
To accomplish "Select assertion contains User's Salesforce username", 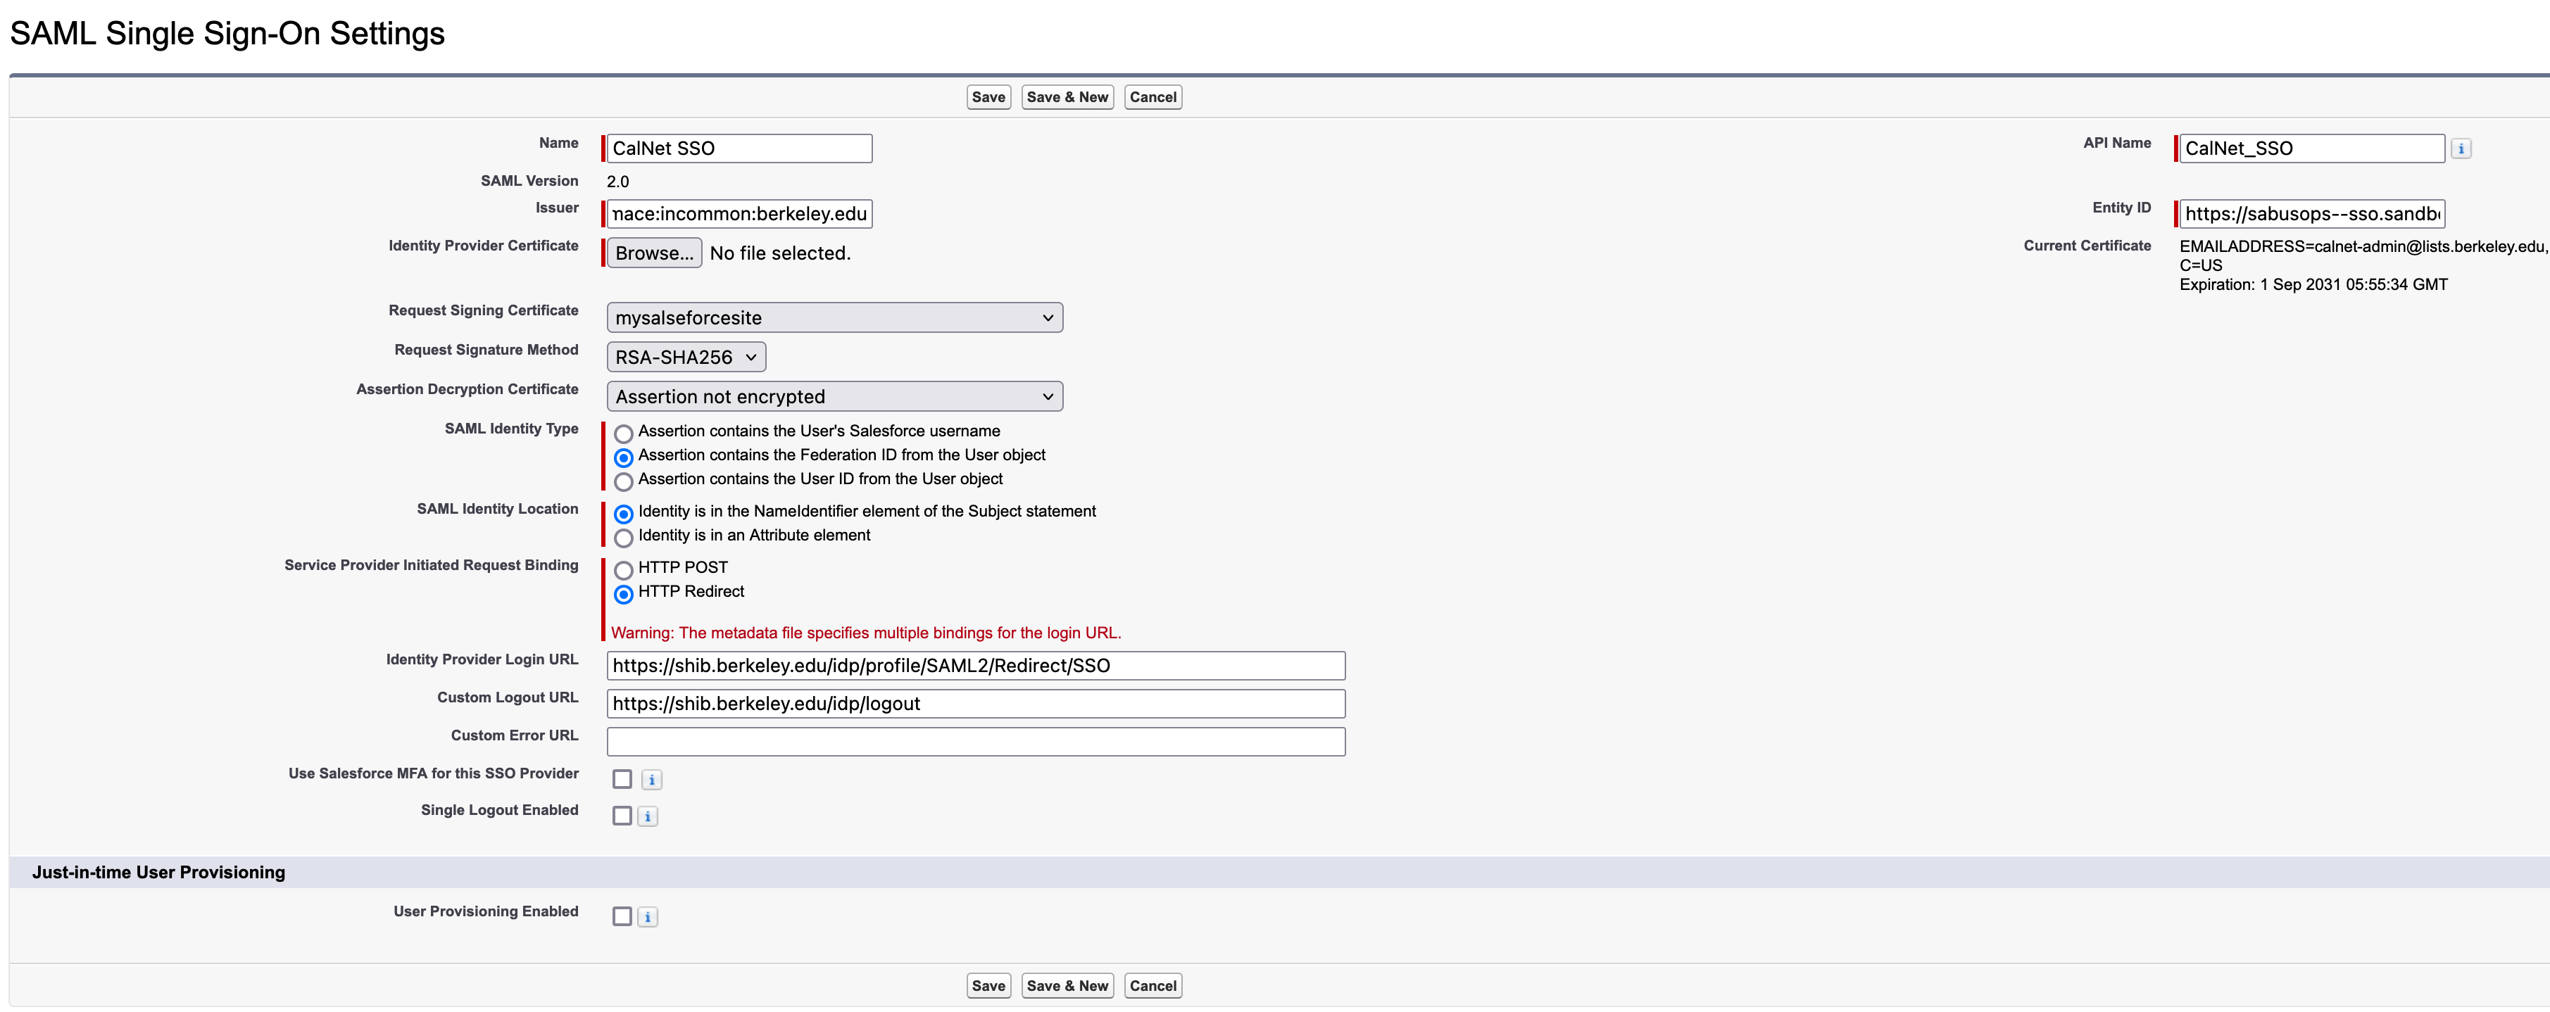I will click(624, 434).
